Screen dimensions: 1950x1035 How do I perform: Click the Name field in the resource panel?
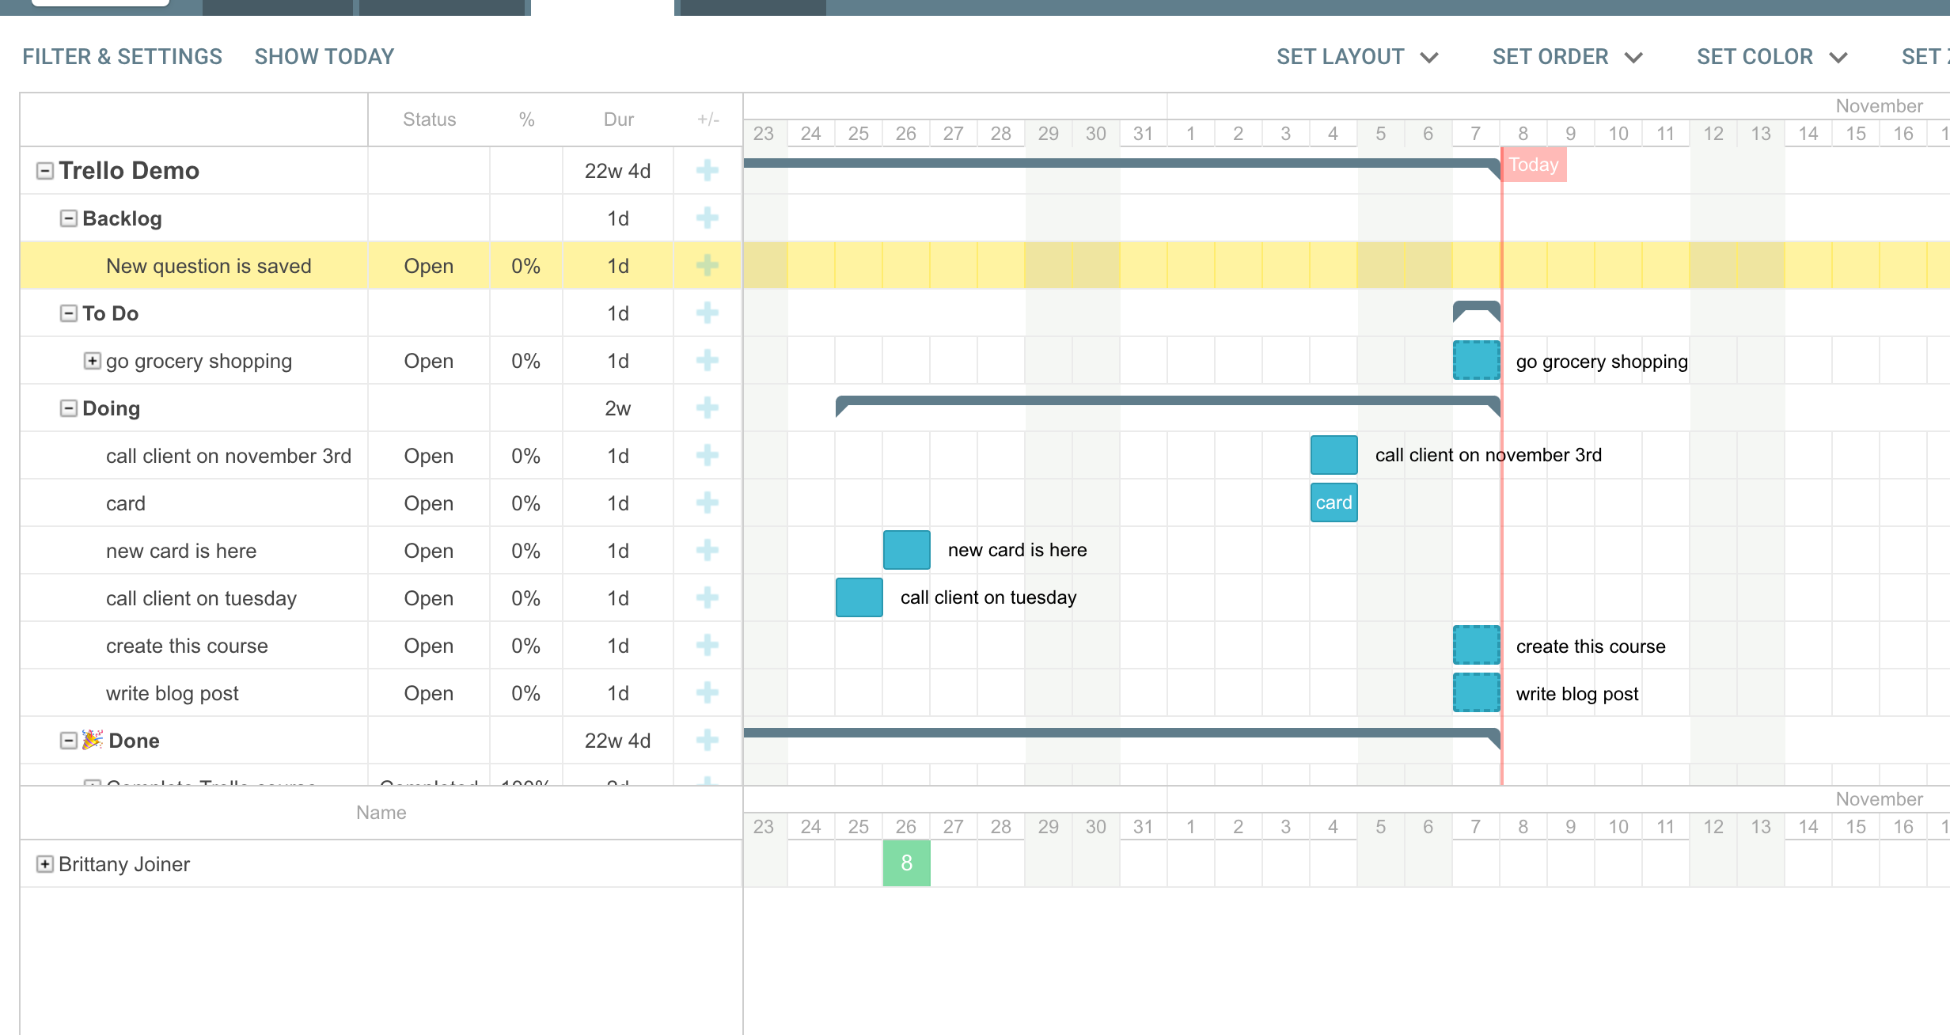pos(381,812)
